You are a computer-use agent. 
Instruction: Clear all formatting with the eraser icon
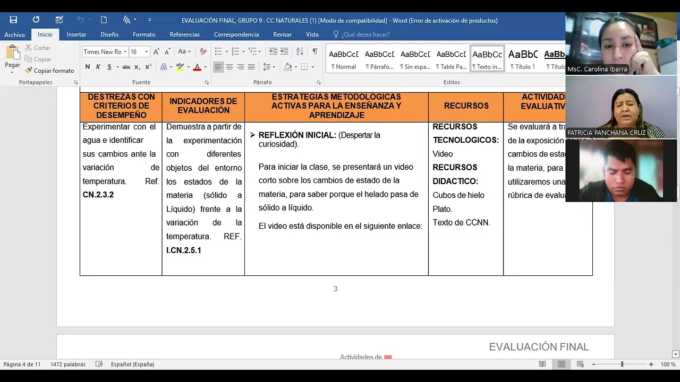point(203,51)
